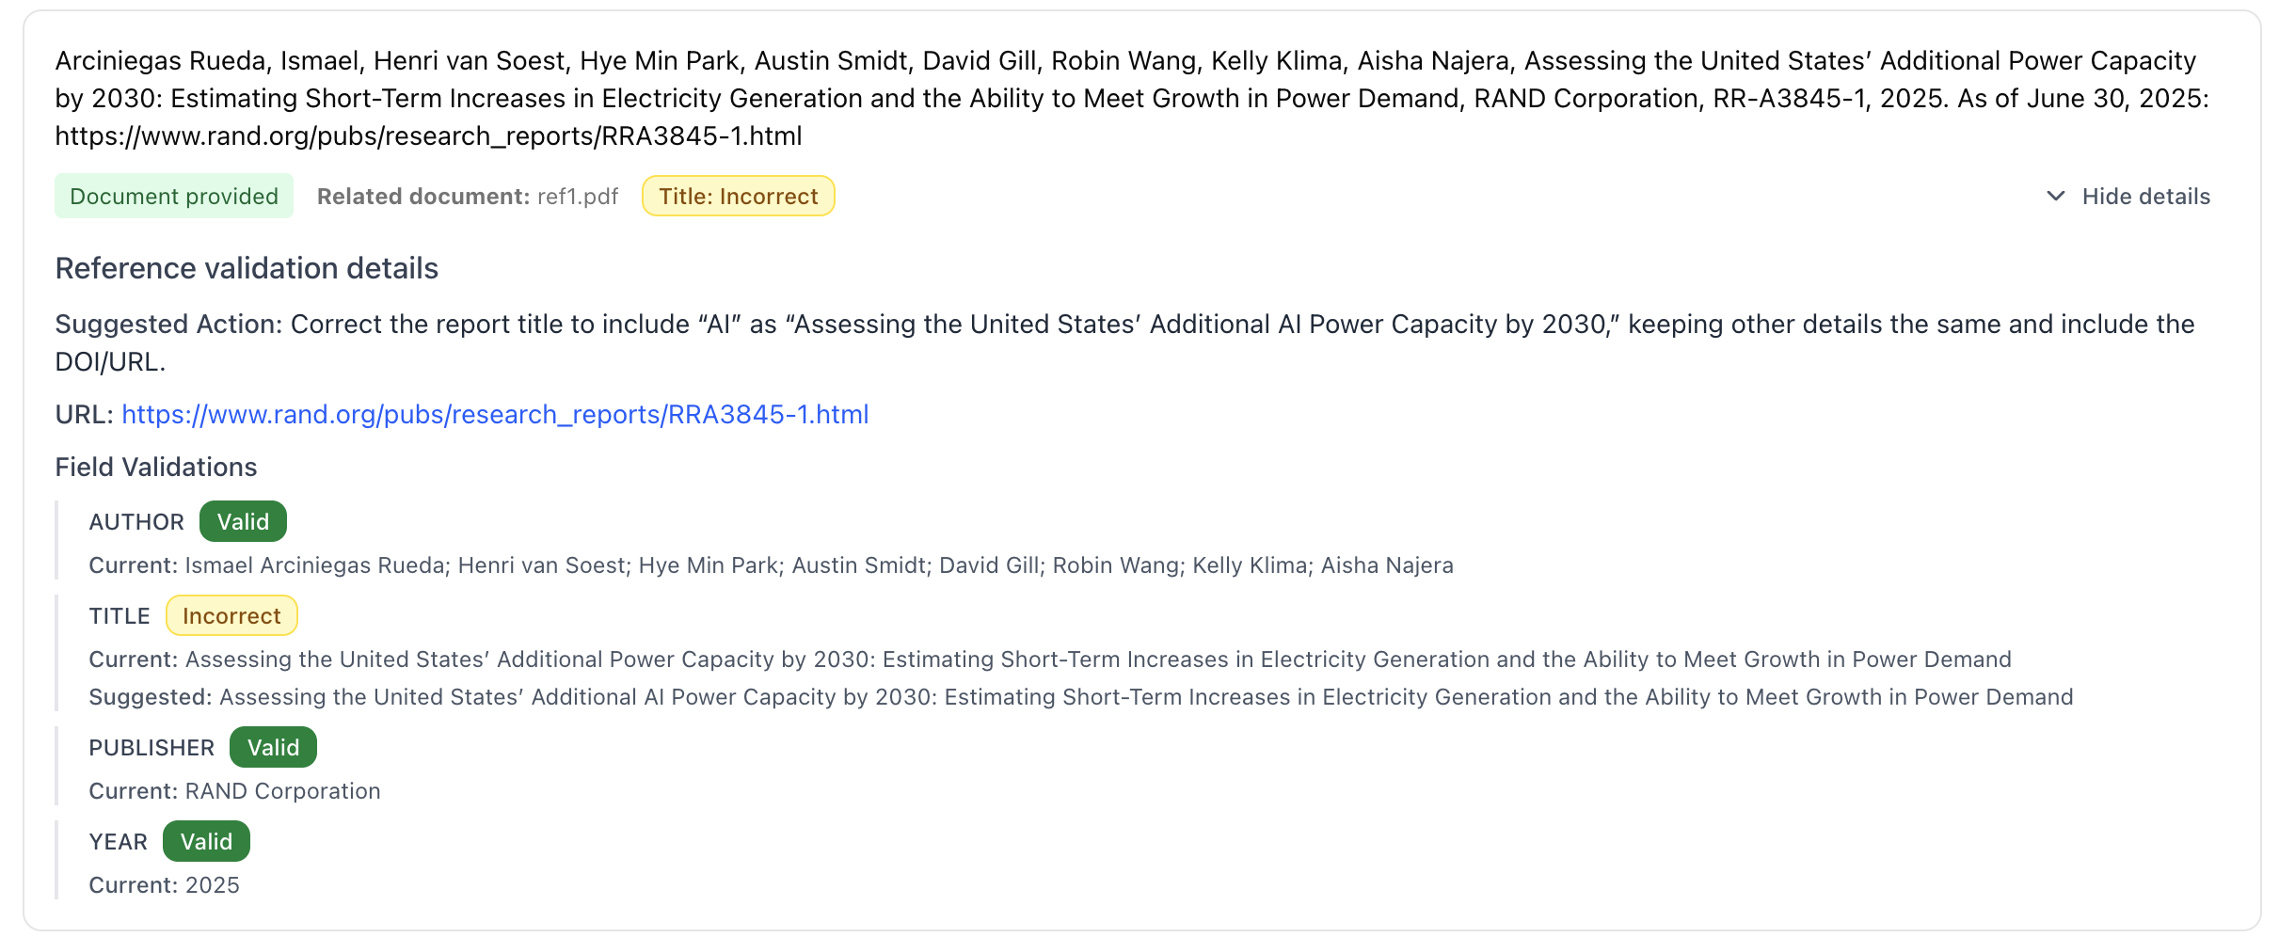
Task: Click the Related document label
Action: 423,196
